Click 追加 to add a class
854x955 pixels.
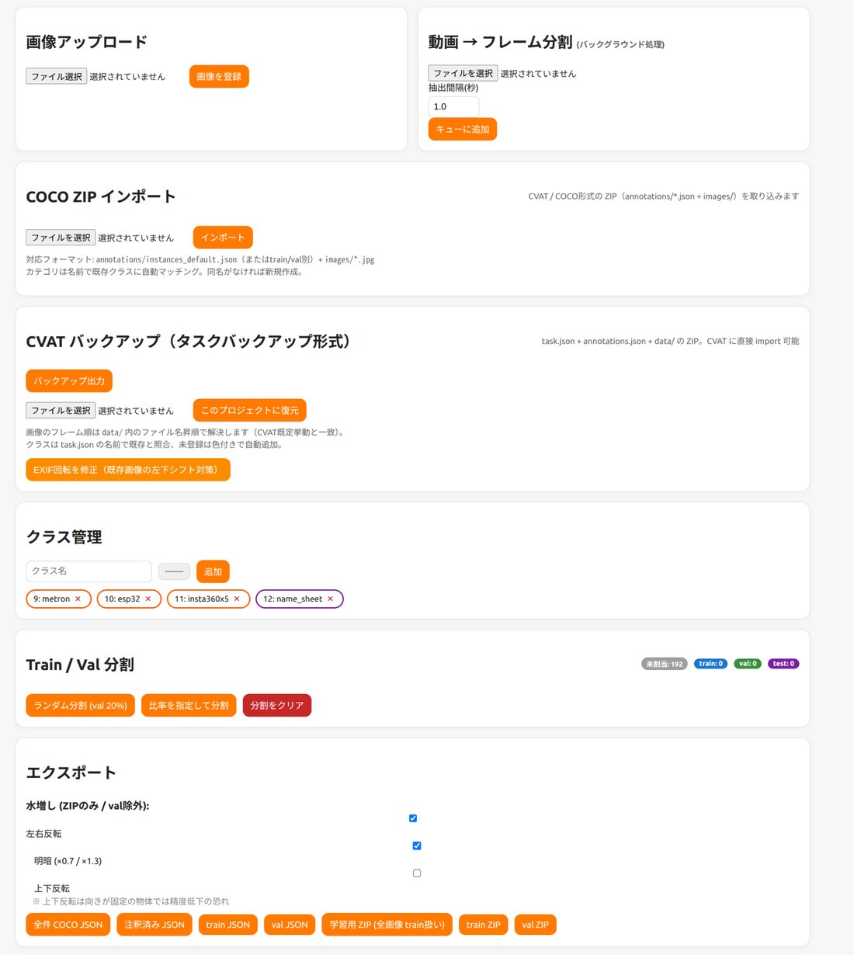(x=213, y=571)
